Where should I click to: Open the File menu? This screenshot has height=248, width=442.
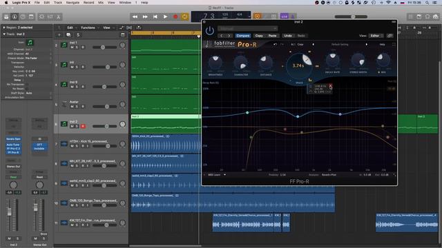(x=37, y=3)
